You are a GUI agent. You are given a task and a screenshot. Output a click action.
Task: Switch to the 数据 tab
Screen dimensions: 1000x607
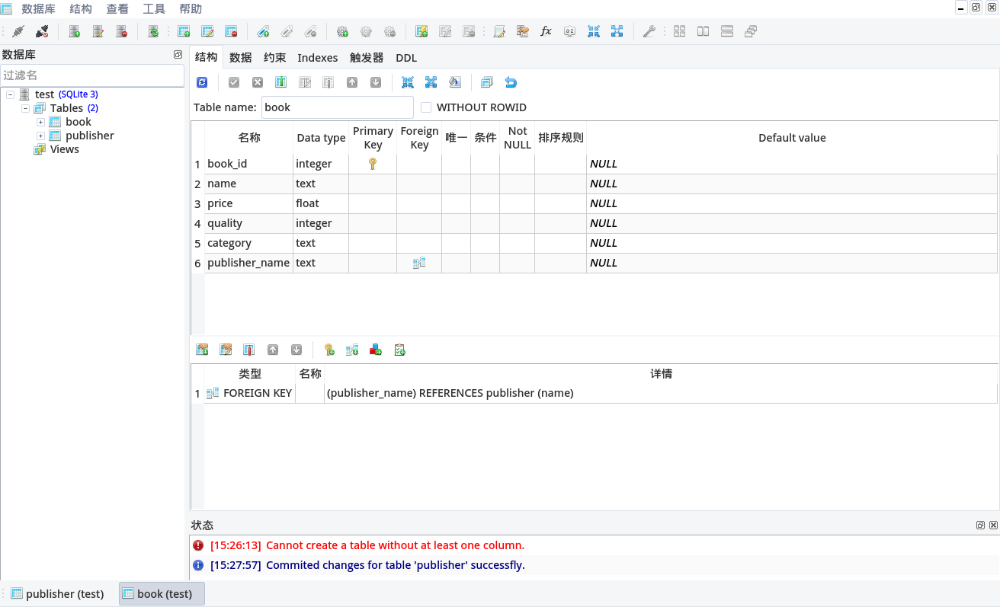(x=240, y=57)
